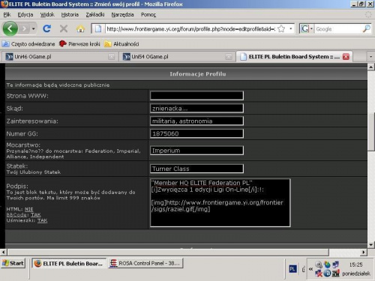Open the Często odwiedzane bookmarks folder
Image resolution: width=375 pixels, height=281 pixels.
point(28,44)
